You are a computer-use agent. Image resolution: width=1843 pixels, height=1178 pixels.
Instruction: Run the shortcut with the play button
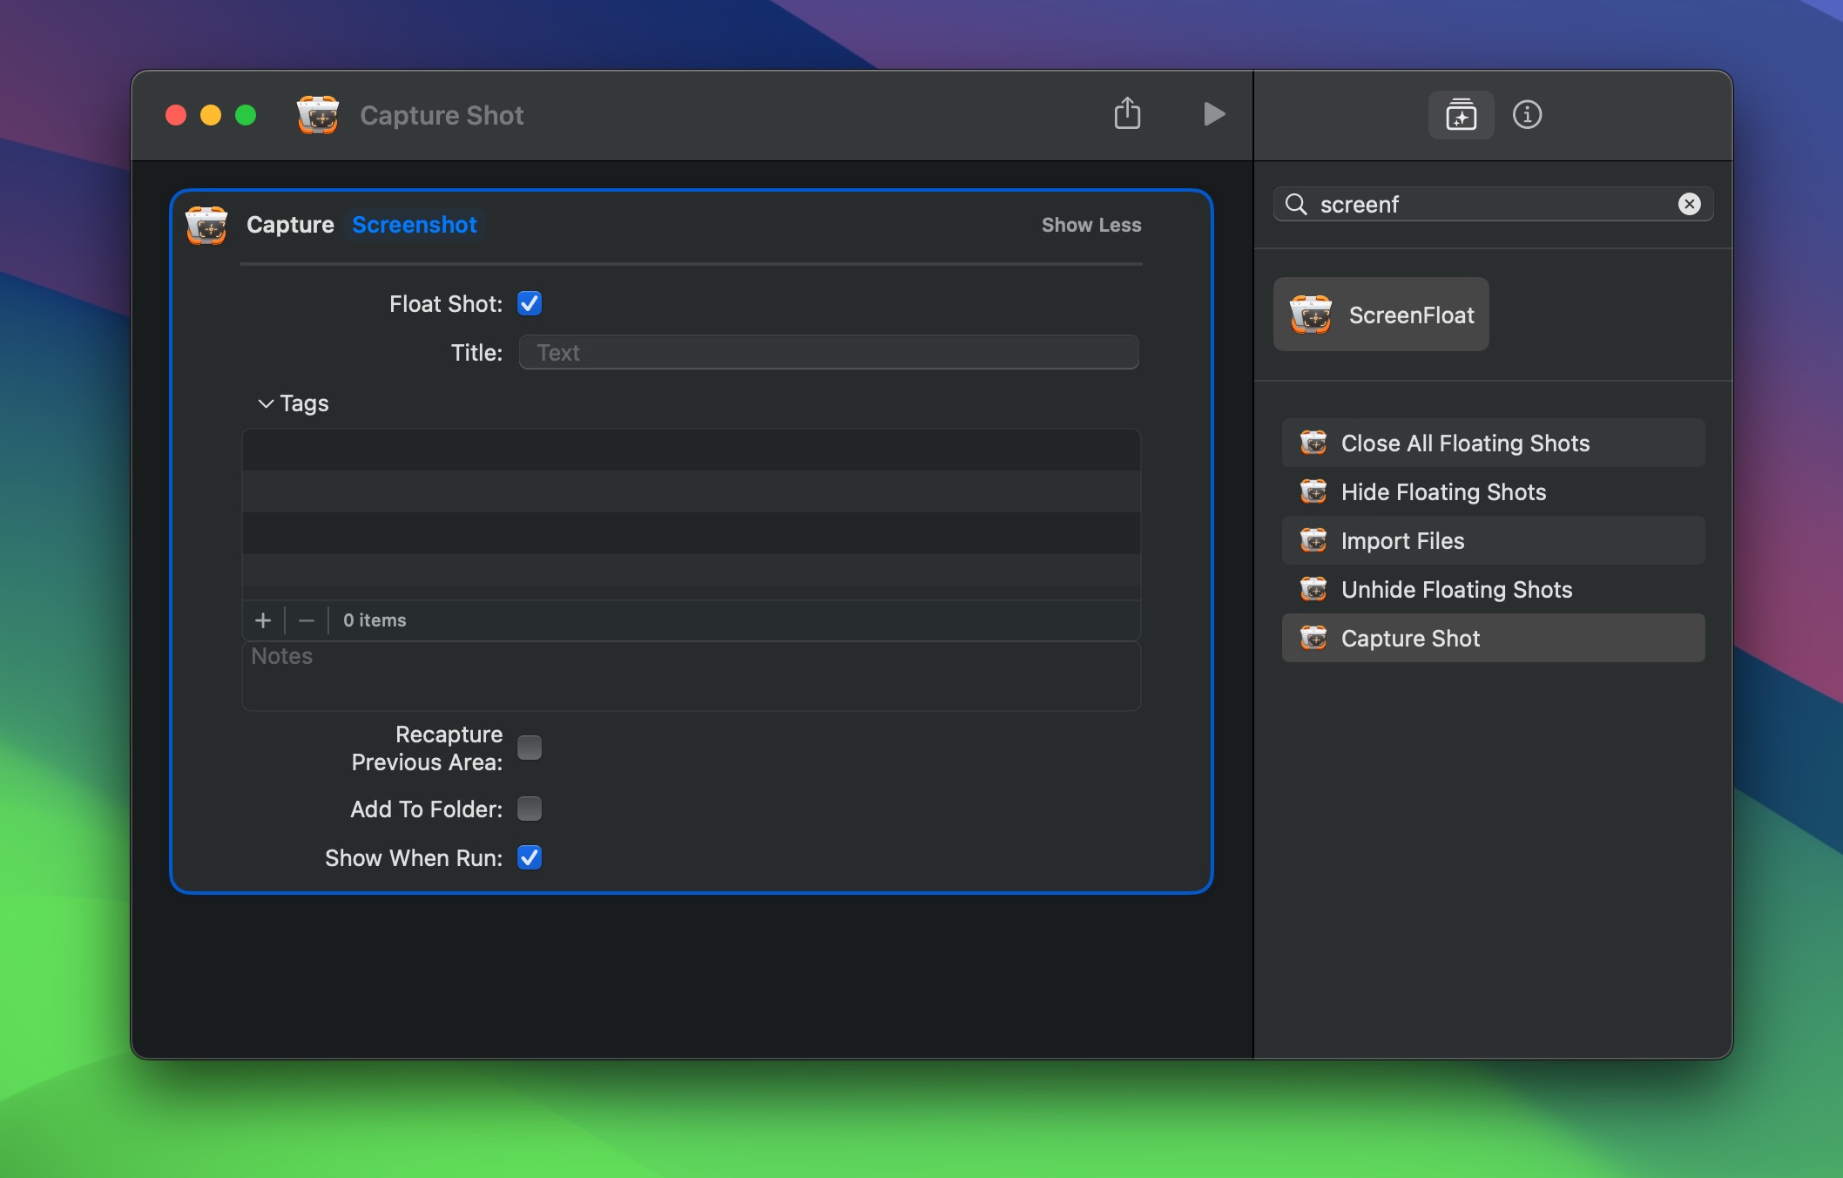[x=1213, y=114]
